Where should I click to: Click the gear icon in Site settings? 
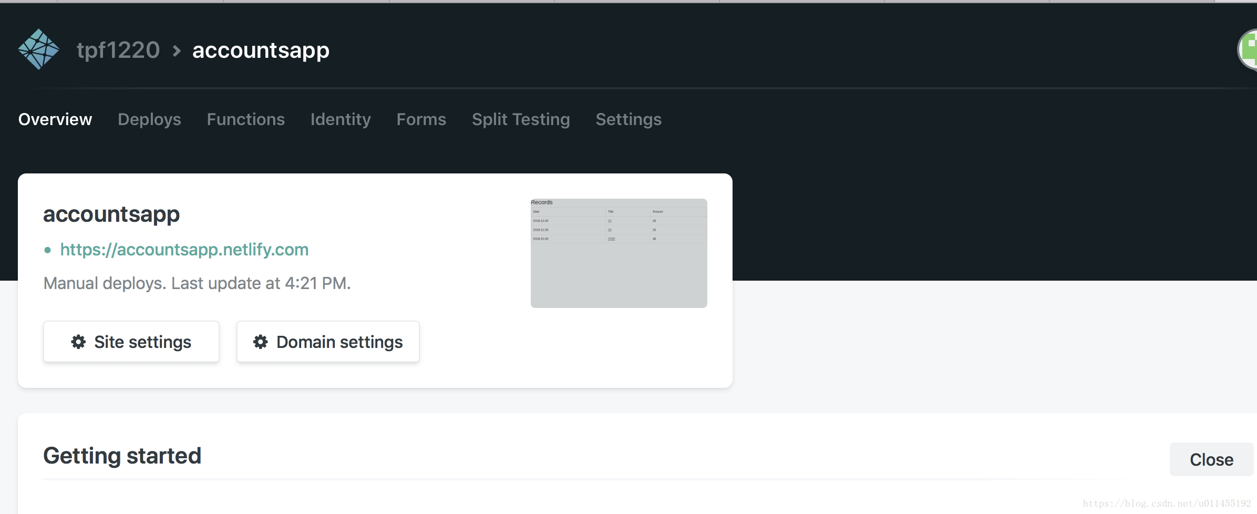point(78,342)
